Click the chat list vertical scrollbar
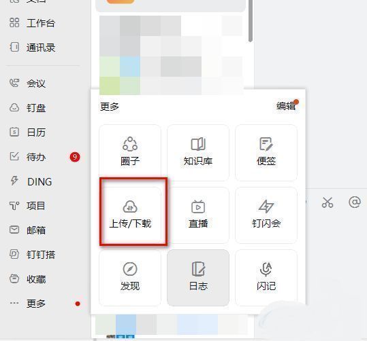 tap(250, 20)
